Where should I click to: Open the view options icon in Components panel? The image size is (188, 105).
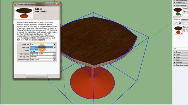tap(176, 22)
